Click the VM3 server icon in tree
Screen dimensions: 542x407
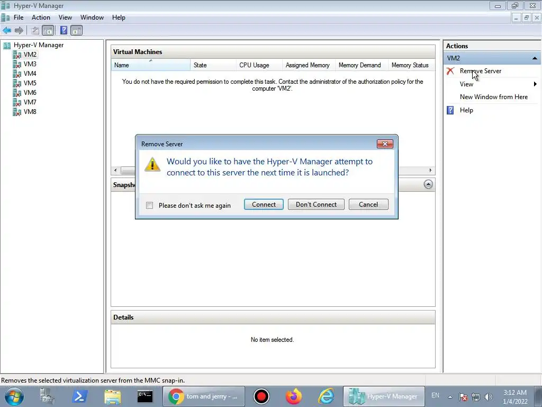[17, 64]
